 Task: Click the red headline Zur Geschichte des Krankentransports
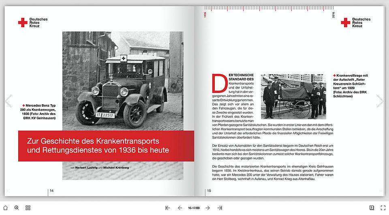(106, 146)
